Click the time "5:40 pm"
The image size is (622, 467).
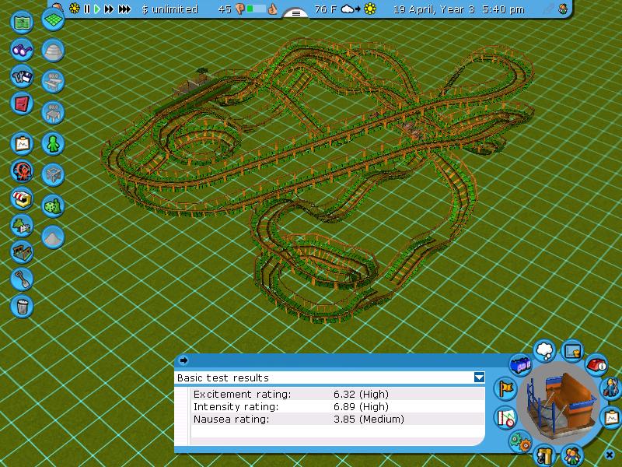point(503,9)
